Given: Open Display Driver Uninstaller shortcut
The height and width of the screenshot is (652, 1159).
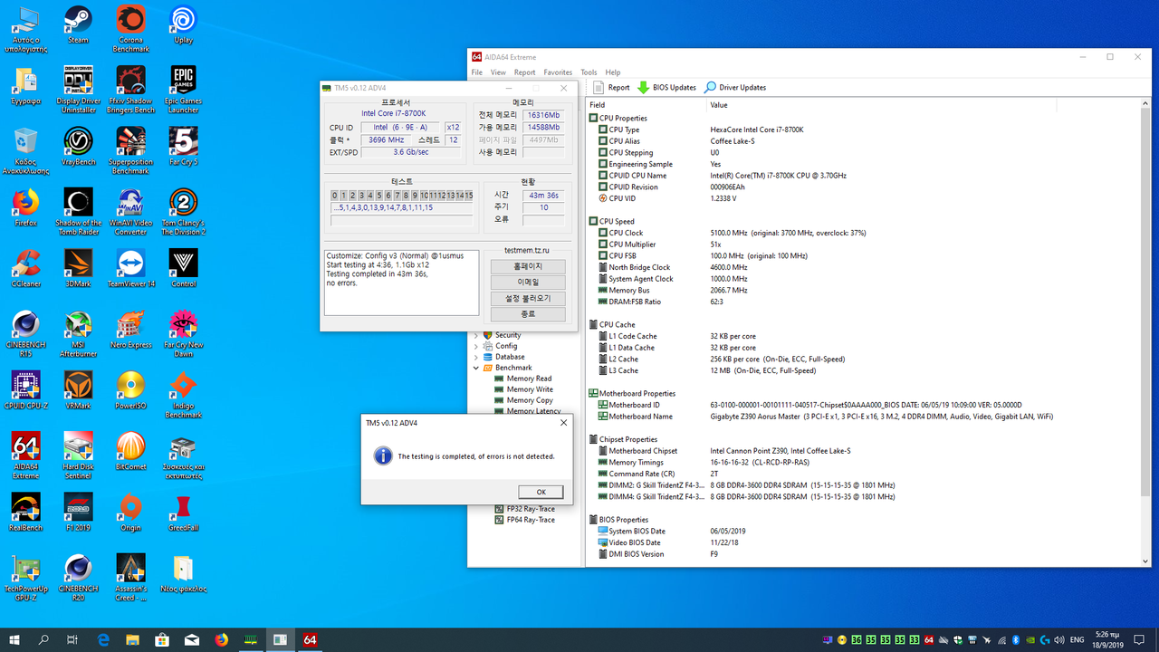Looking at the screenshot, I should coord(78,90).
